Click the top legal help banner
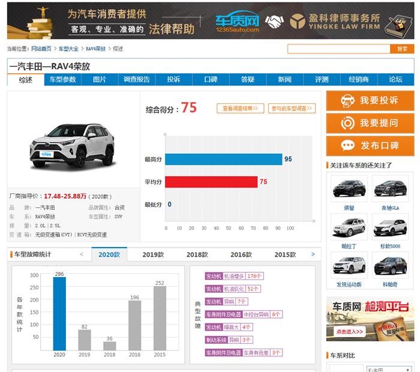 click(x=211, y=21)
